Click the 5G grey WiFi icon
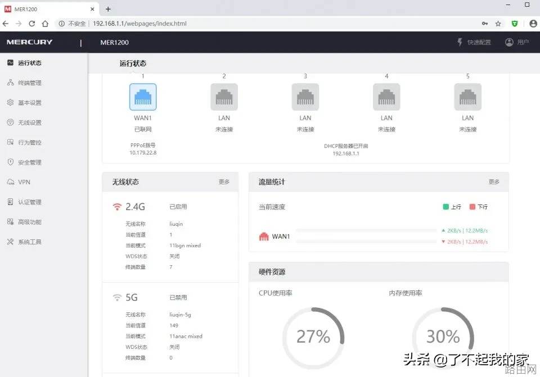 (x=117, y=297)
